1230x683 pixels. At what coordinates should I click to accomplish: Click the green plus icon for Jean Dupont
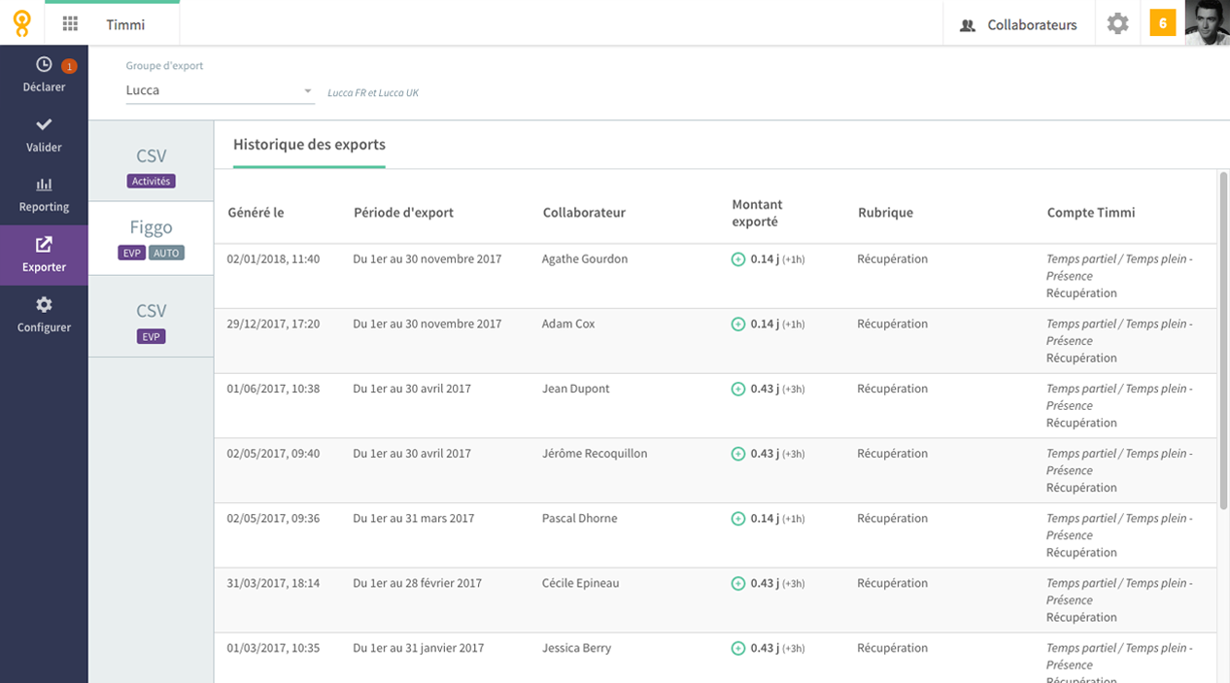coord(738,389)
